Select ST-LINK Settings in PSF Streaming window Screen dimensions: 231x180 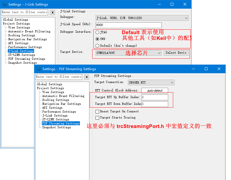[56, 119]
